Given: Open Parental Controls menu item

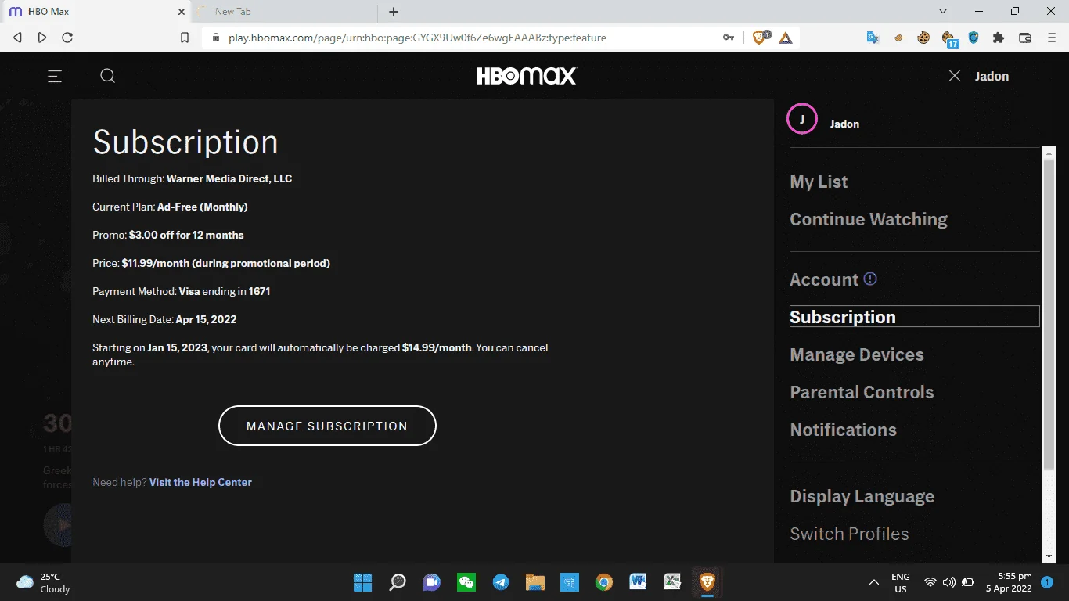Looking at the screenshot, I should click(862, 392).
